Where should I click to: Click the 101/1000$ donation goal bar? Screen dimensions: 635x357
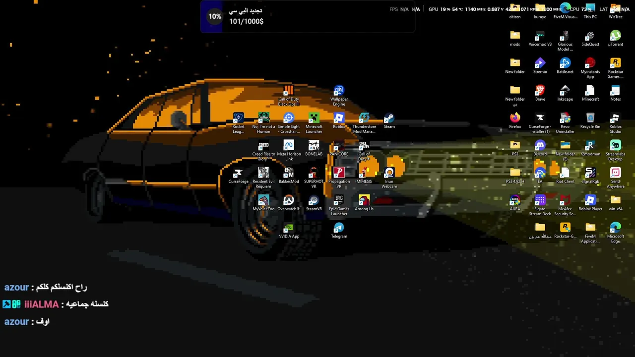pyautogui.click(x=307, y=16)
